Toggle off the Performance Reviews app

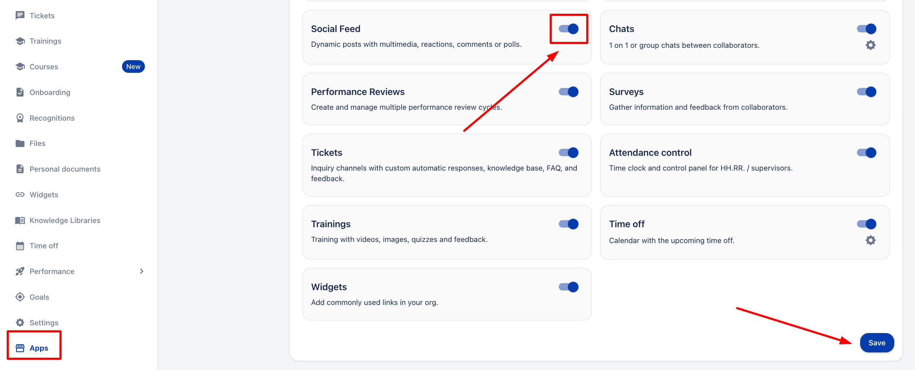(568, 92)
